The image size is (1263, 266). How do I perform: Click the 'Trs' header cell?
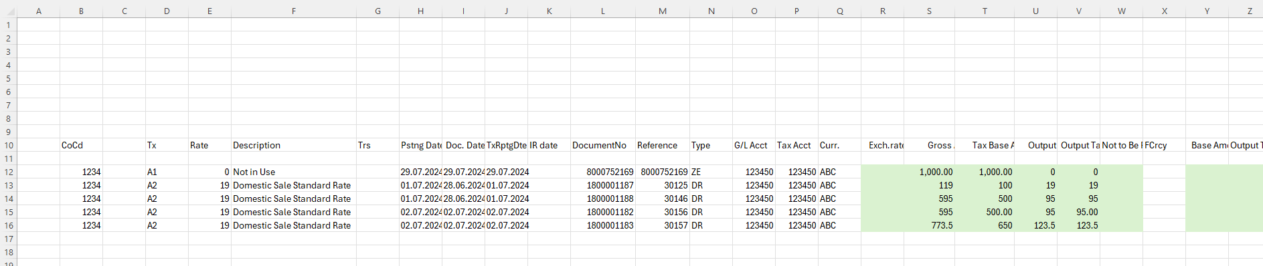(378, 145)
